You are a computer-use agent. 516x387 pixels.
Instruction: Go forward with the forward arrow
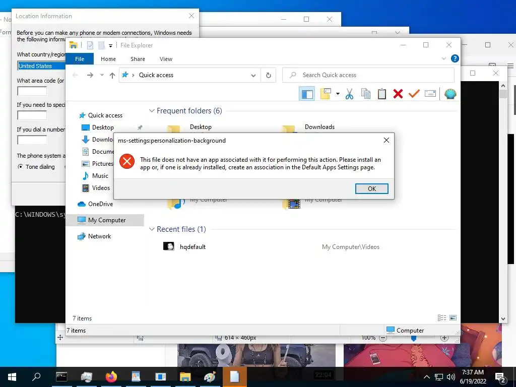pyautogui.click(x=90, y=75)
